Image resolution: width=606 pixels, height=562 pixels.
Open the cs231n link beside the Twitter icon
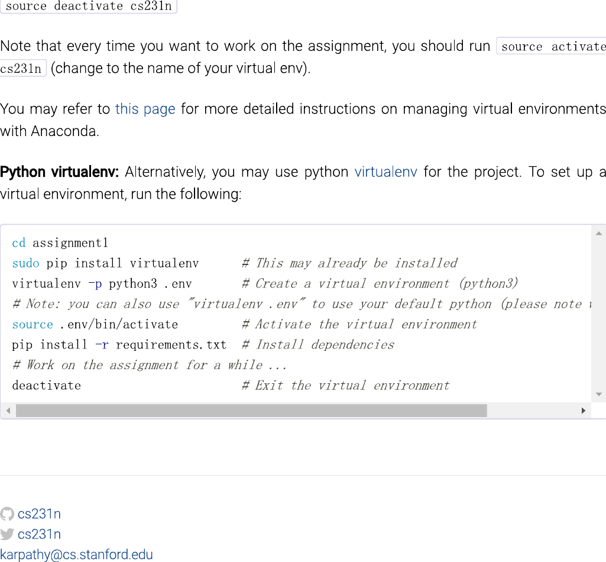(39, 534)
